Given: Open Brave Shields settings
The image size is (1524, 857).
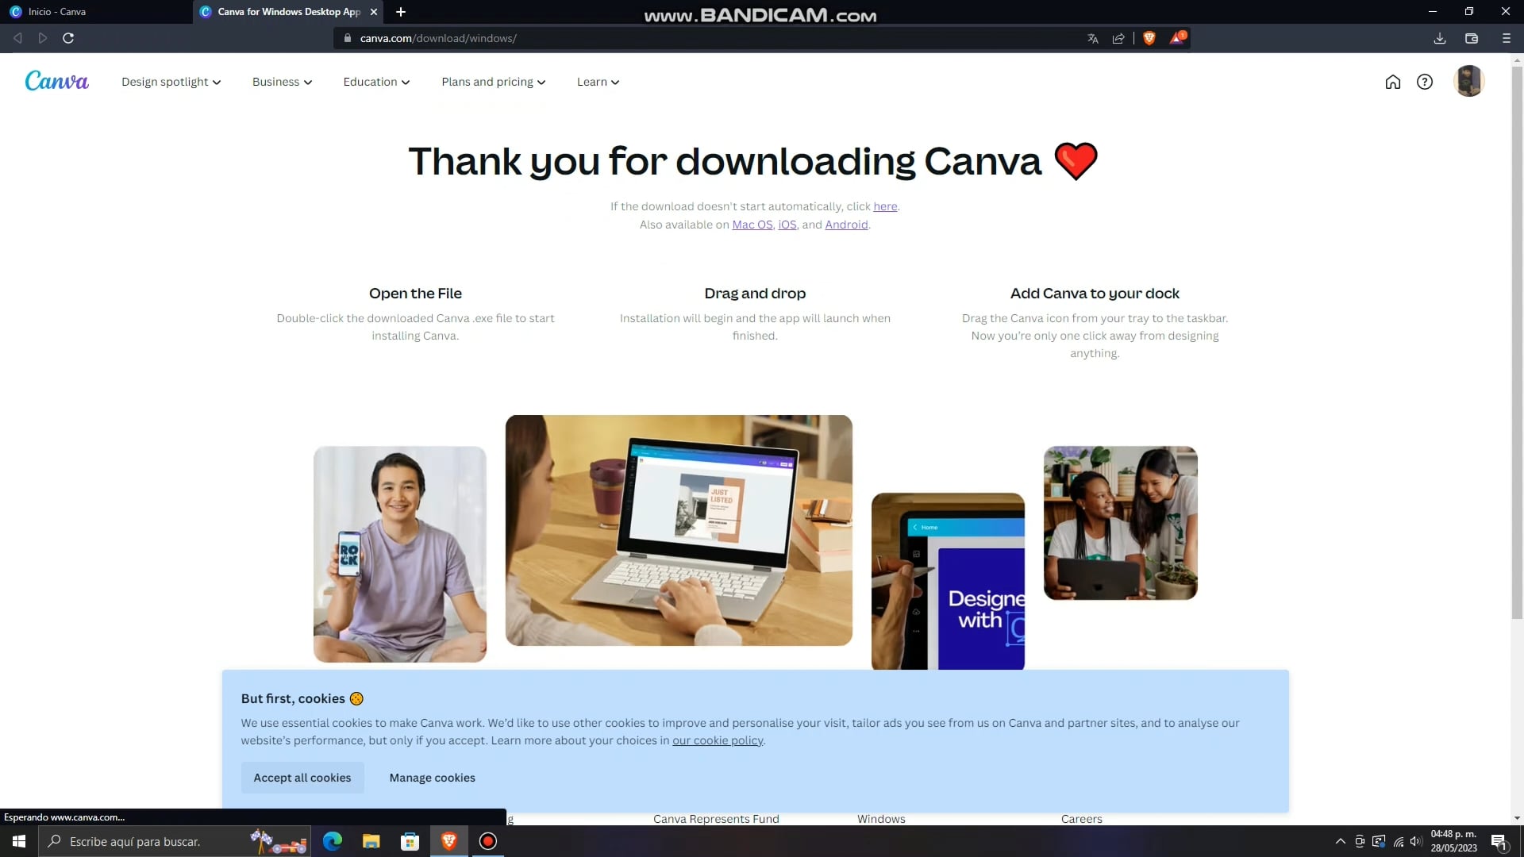Looking at the screenshot, I should coord(1149,37).
